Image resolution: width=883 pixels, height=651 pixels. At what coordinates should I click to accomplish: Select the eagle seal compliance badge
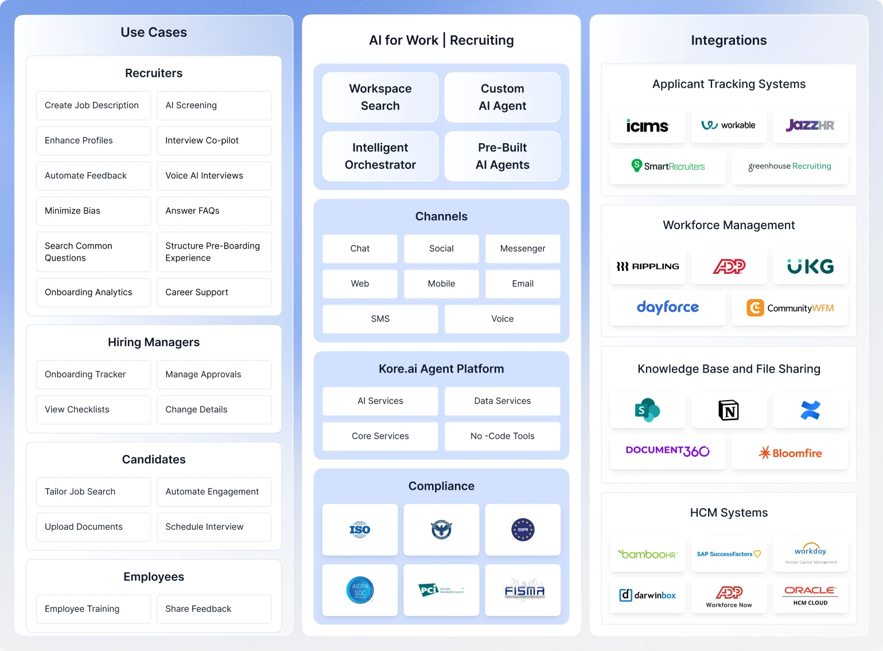pos(441,529)
